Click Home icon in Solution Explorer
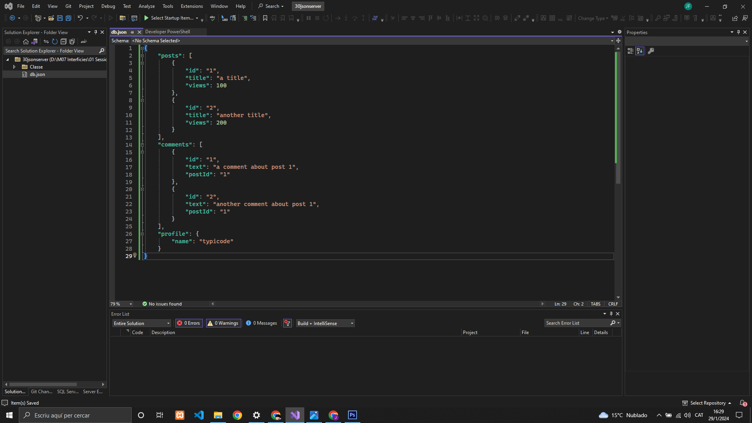Image resolution: width=752 pixels, height=423 pixels. pos(26,42)
